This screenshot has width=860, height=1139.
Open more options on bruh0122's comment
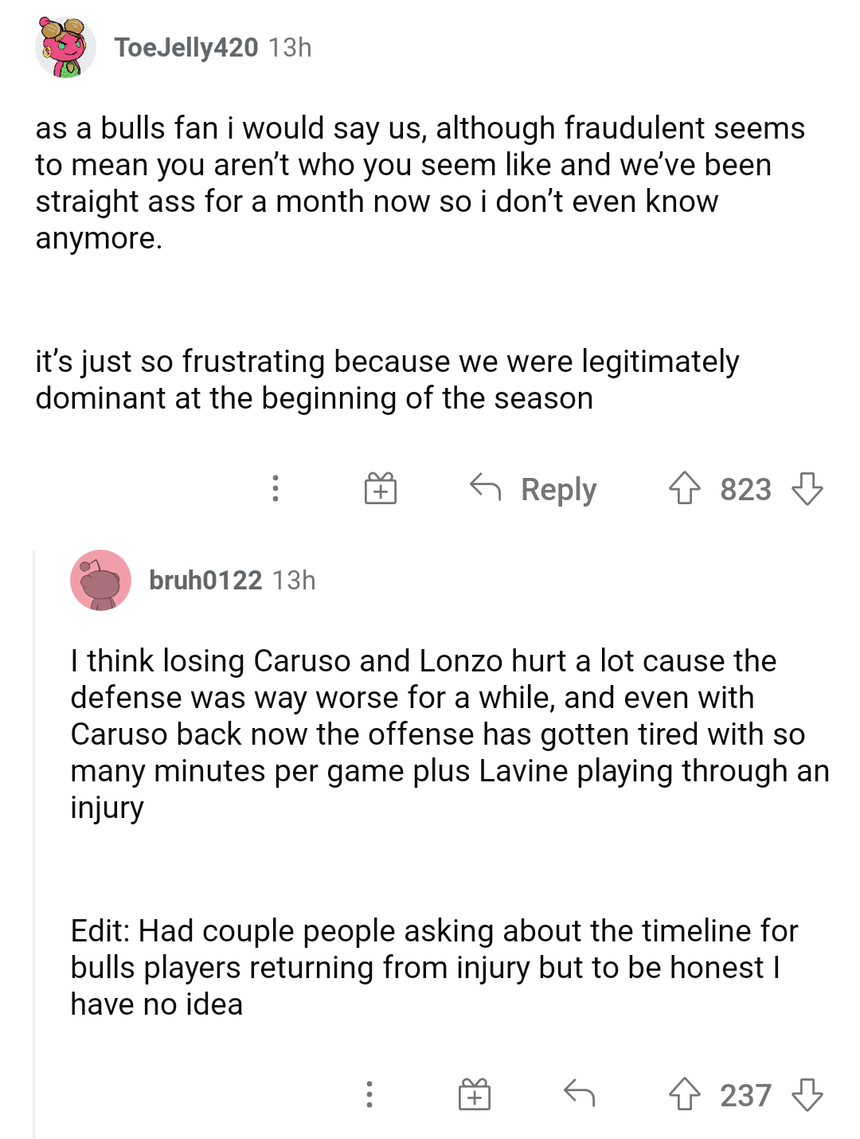click(x=369, y=1094)
